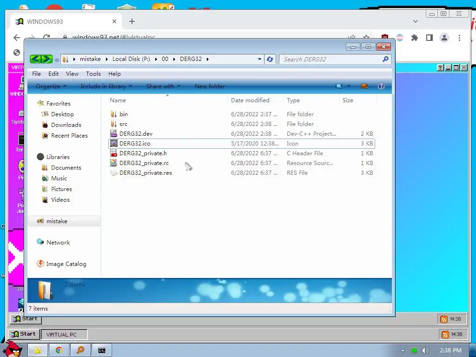Image resolution: width=476 pixels, height=357 pixels.
Task: Open recent pages dropdown beside Forward arrow
Action: coord(57,60)
